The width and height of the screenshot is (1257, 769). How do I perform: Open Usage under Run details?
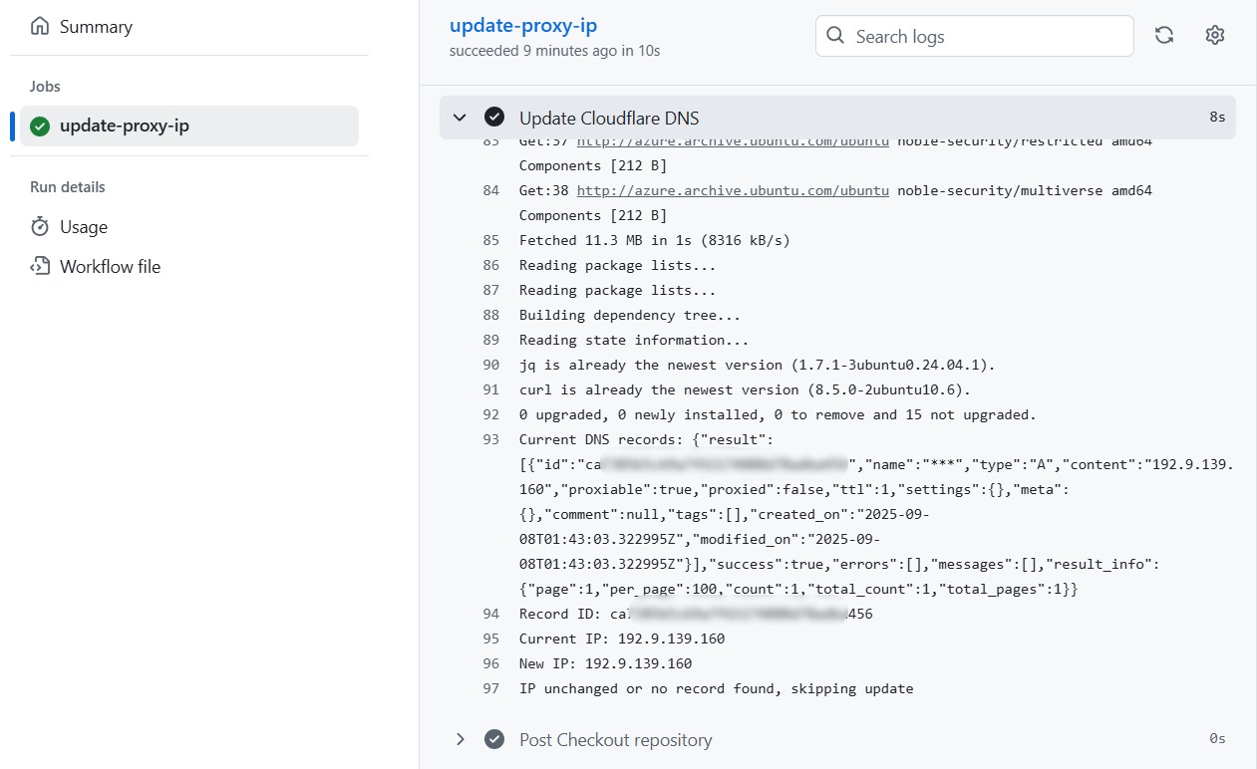[83, 227]
